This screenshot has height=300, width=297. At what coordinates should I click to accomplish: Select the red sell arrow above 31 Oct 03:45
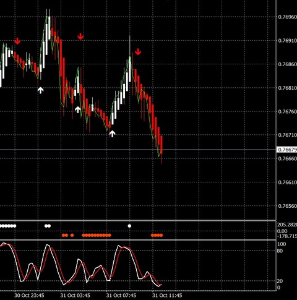[80, 36]
